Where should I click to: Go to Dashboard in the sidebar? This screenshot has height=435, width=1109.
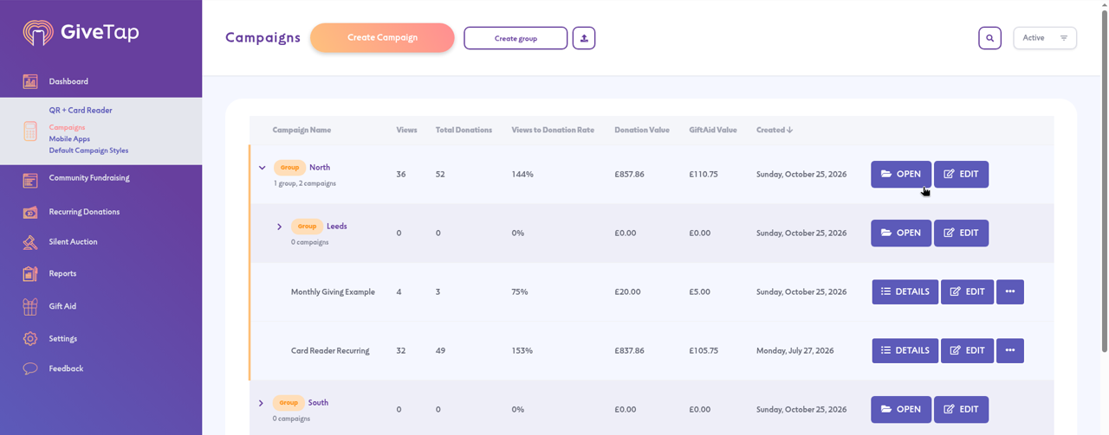pos(68,81)
